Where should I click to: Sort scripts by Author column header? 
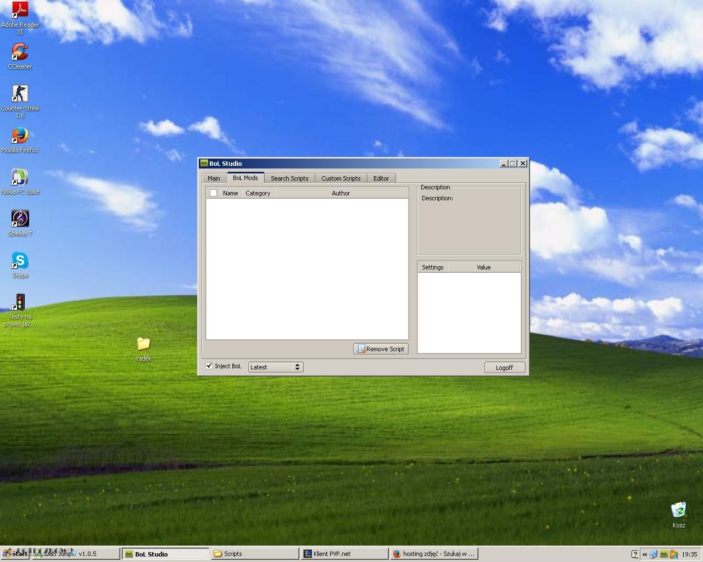tap(341, 193)
